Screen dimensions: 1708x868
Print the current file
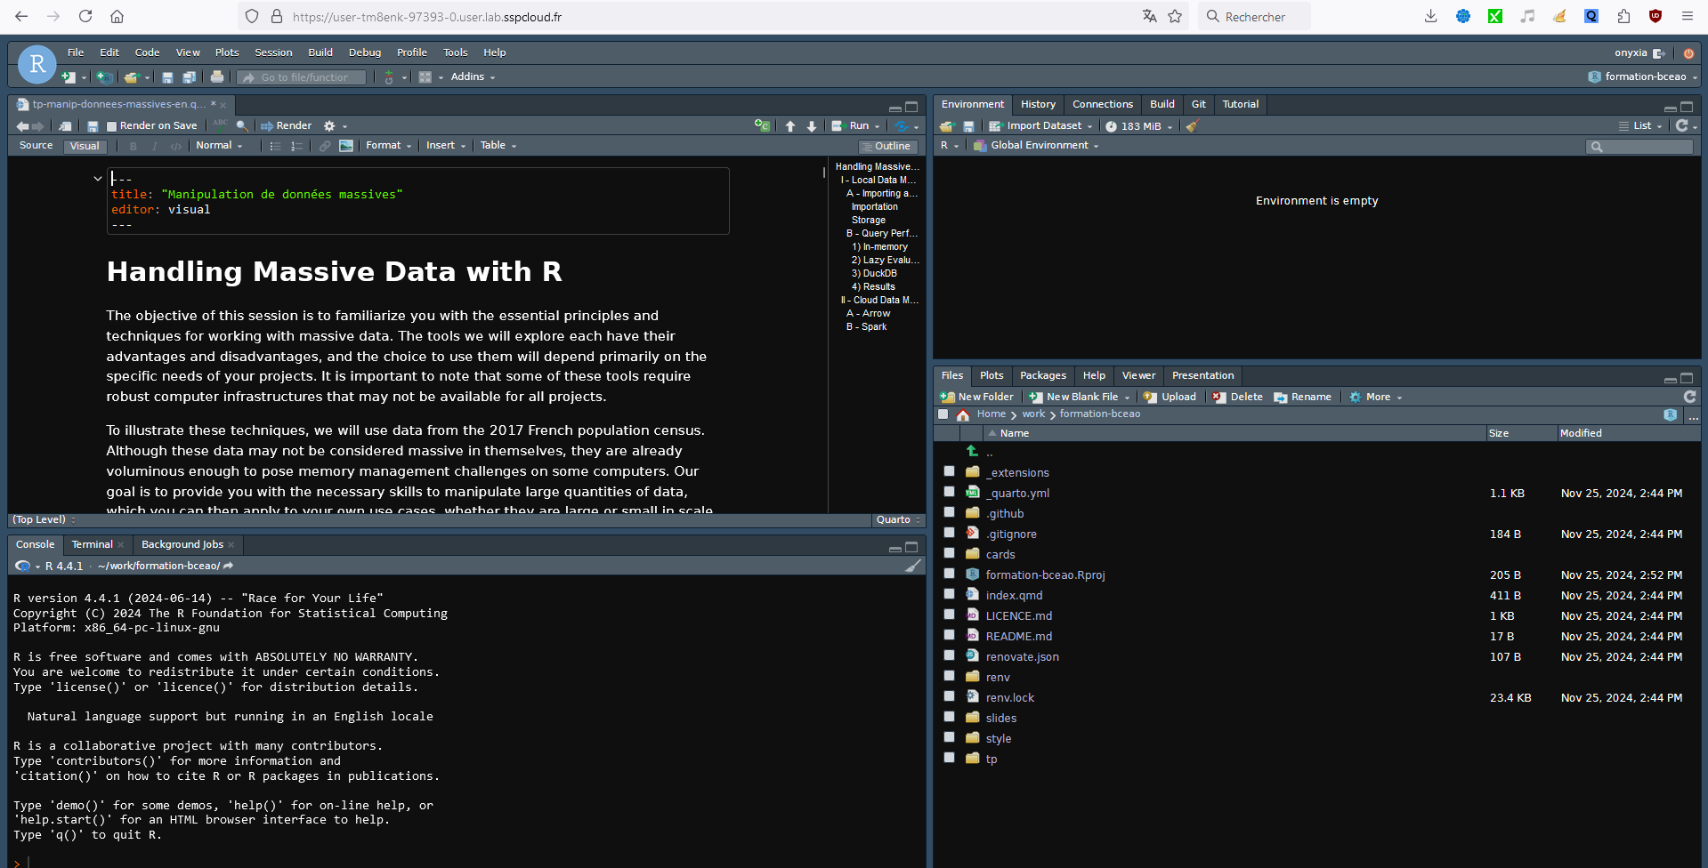click(217, 77)
